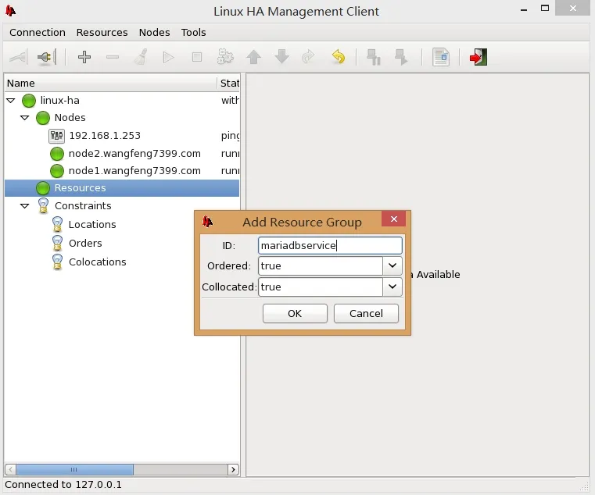
Task: Click the minus (remove) toolbar icon
Action: click(113, 57)
